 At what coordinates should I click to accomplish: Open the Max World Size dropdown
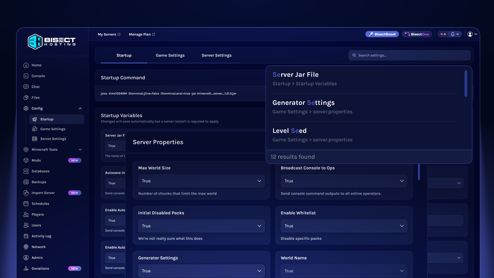[x=201, y=181]
